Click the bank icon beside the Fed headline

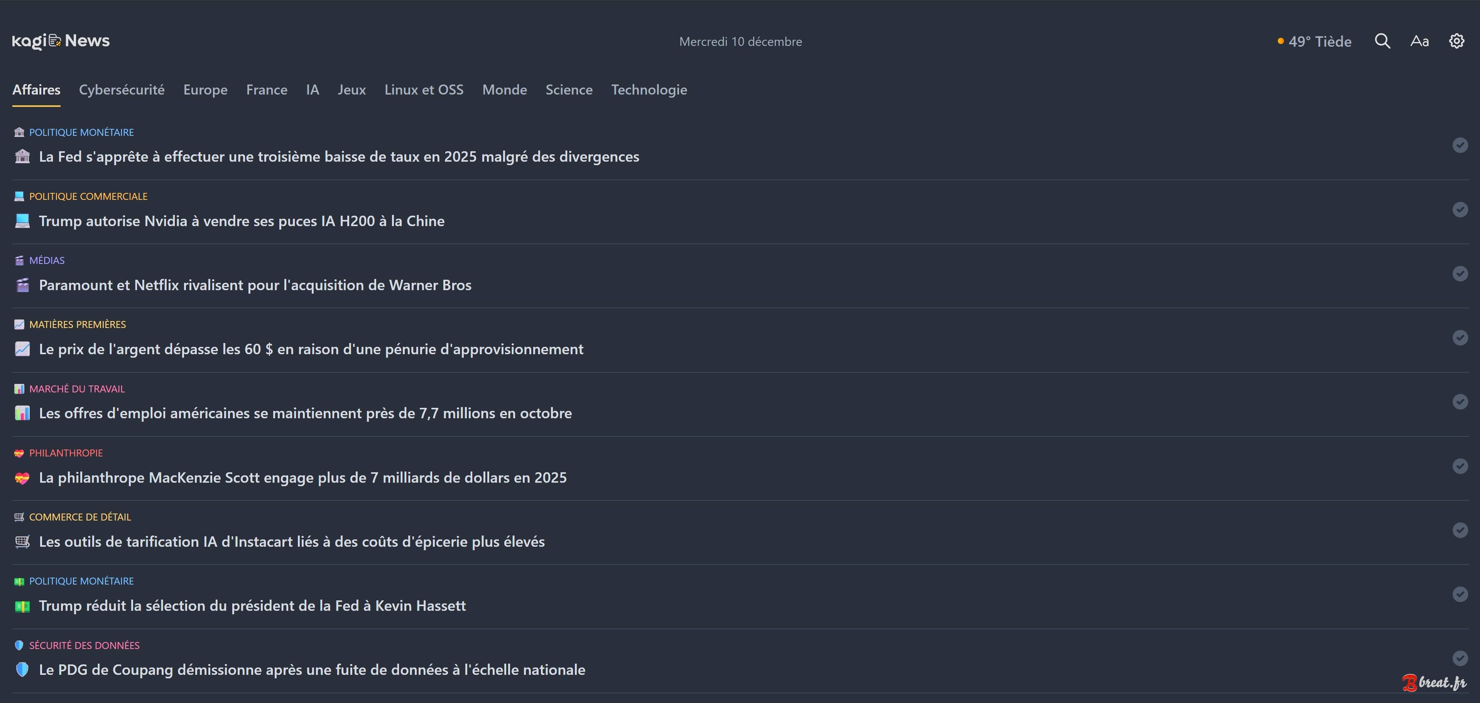point(22,156)
